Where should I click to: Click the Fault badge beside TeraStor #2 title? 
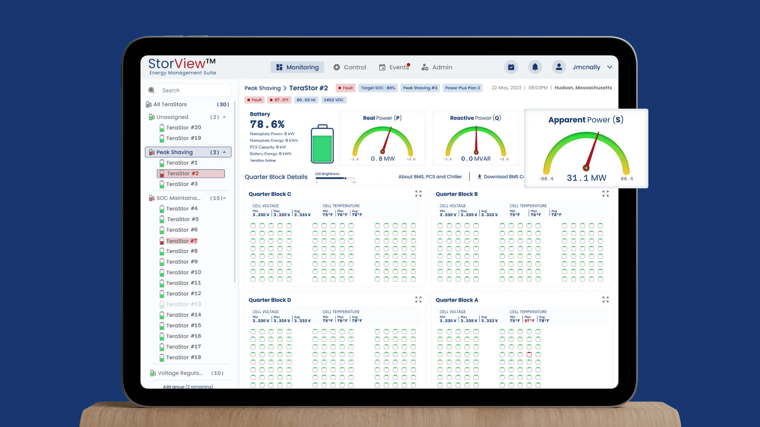click(345, 88)
